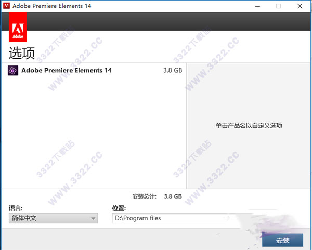This screenshot has height=250, width=312.
Task: Click the 3.8 GB size beside the product
Action: (173, 70)
